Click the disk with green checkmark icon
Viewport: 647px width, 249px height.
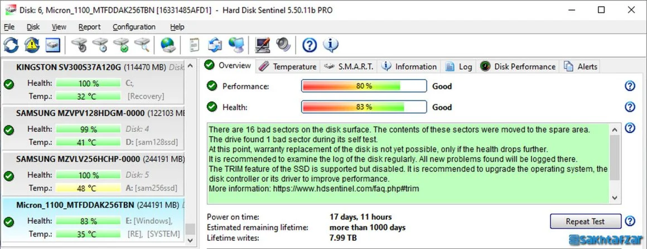coord(121,45)
